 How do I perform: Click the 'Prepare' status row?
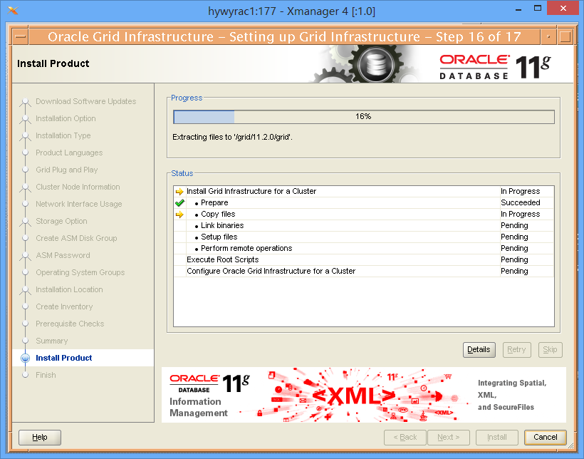point(364,203)
